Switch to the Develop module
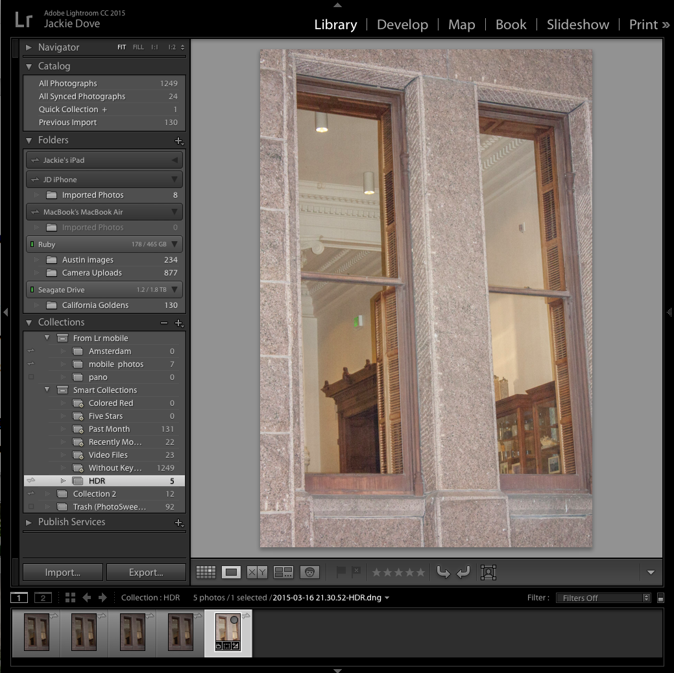The image size is (674, 673). [x=402, y=25]
